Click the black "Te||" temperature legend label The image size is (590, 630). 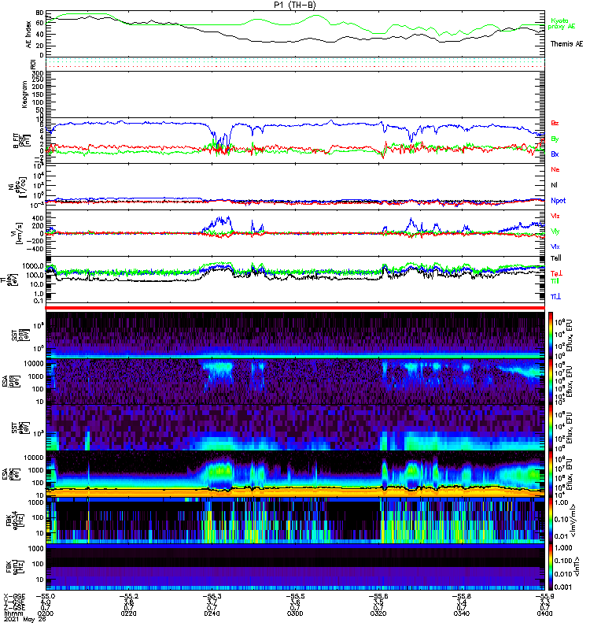click(555, 258)
